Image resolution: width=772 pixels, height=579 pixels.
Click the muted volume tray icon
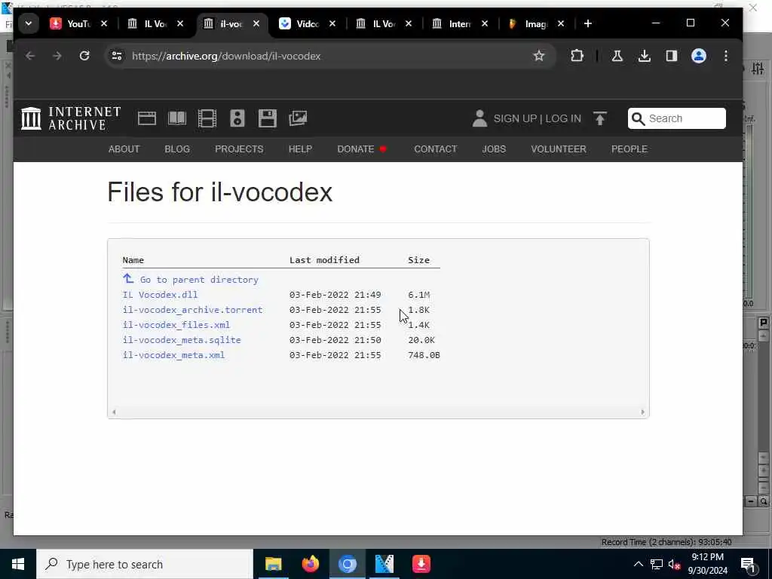pos(674,564)
